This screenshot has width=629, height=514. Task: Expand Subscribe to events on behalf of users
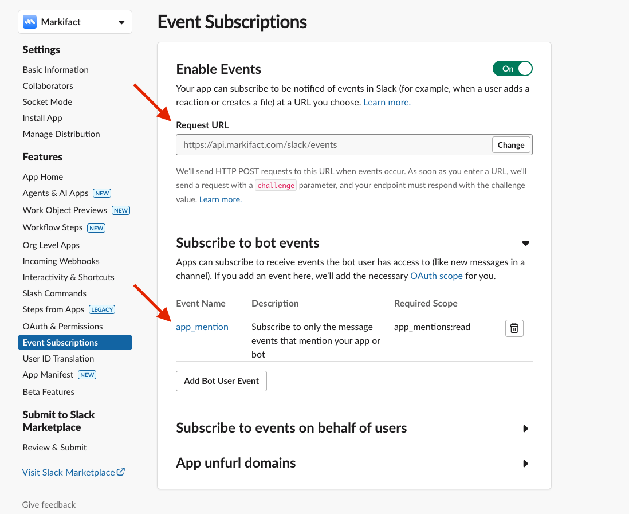(x=525, y=428)
